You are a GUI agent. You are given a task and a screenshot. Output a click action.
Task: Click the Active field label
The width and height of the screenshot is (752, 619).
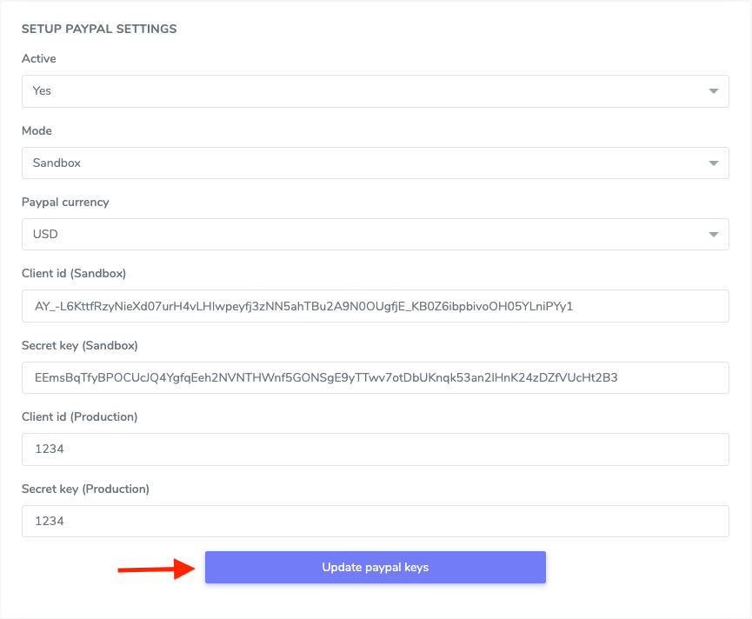[39, 58]
